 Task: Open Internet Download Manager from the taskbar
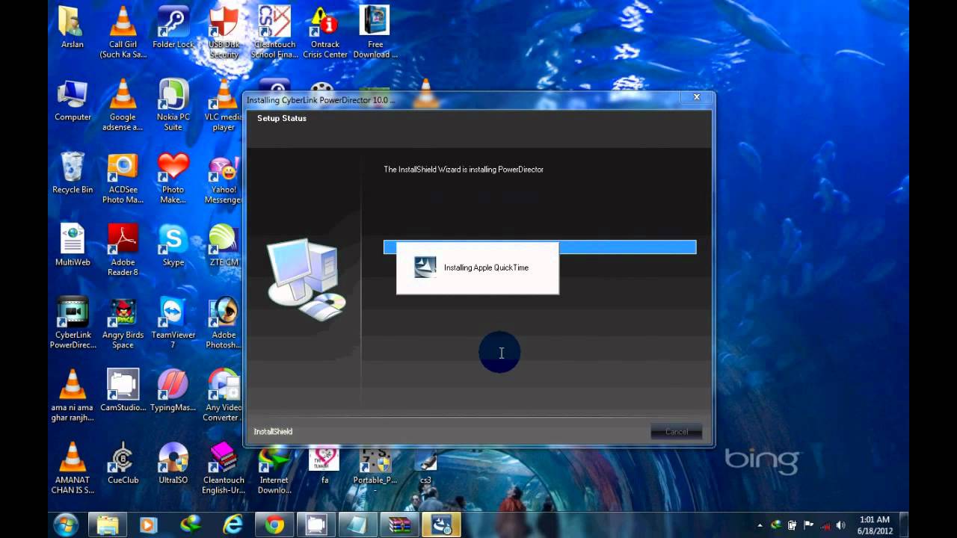pos(191,525)
